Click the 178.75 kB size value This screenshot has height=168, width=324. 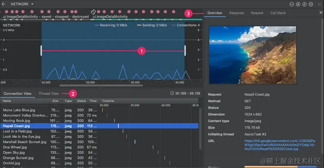(252, 128)
